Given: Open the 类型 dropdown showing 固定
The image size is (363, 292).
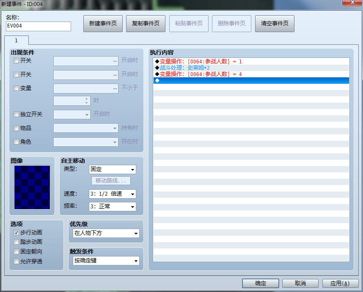Looking at the screenshot, I should pyautogui.click(x=113, y=169).
